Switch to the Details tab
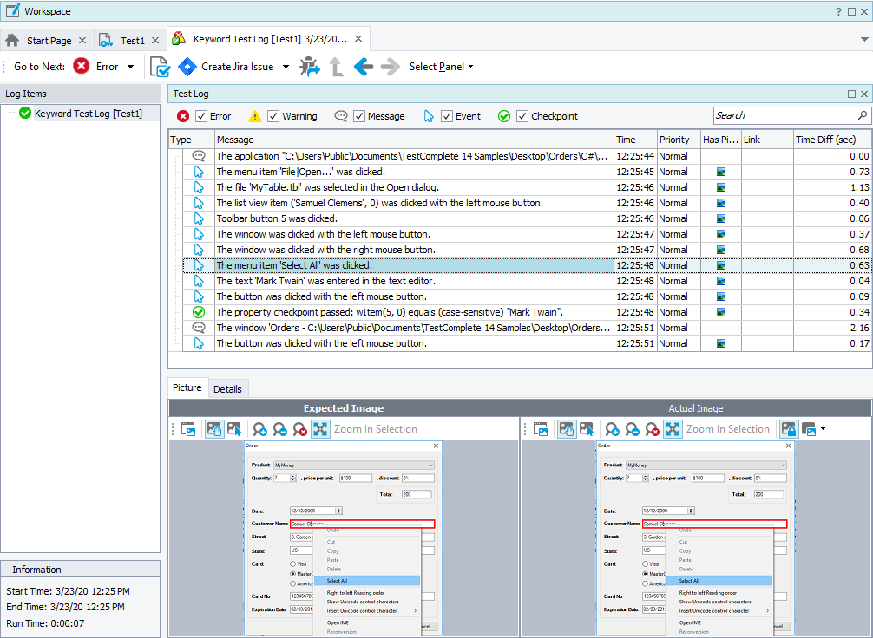This screenshot has width=873, height=638. click(227, 389)
